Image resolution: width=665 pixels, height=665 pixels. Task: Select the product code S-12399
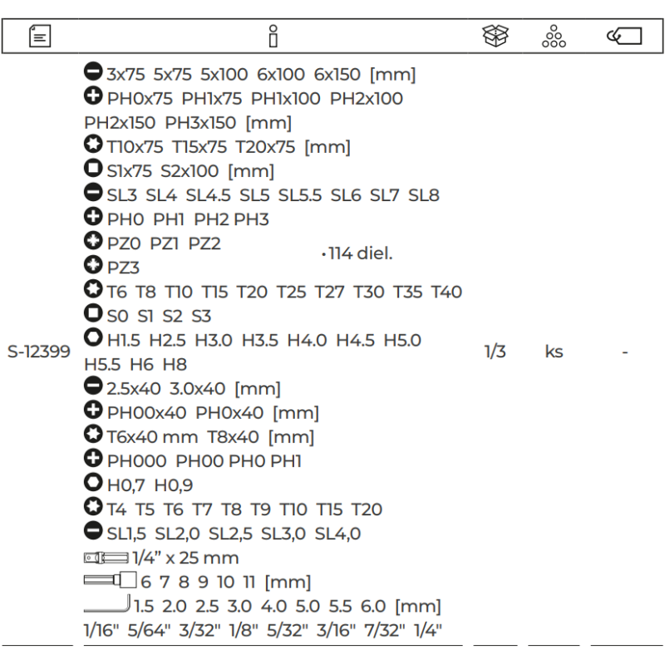coord(38,352)
